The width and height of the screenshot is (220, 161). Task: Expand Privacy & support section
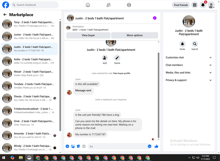point(189,80)
